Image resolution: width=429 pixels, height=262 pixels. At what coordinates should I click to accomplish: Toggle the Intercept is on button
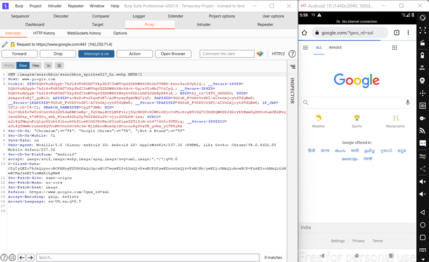coord(96,54)
